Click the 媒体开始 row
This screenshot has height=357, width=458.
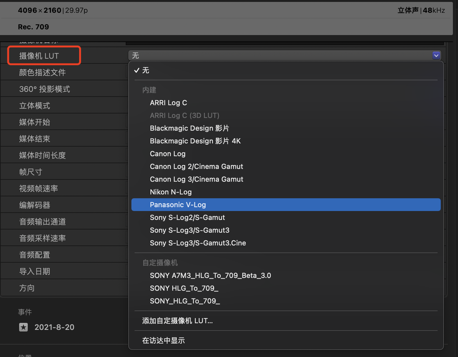coord(64,122)
